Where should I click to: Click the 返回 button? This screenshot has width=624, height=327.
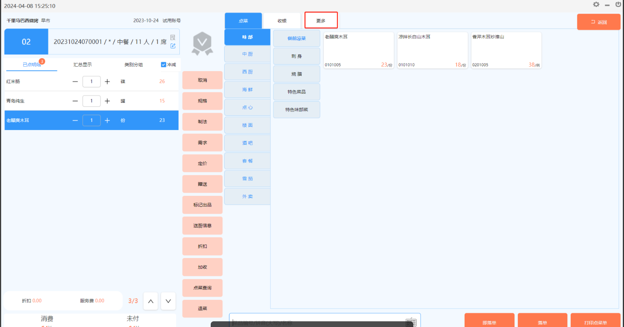point(598,22)
